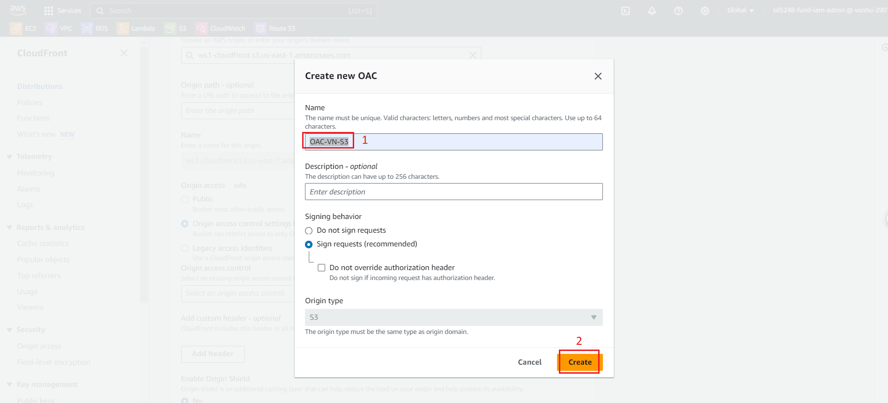Viewport: 888px width, 403px height.
Task: Open the Origin type S3 dropdown
Action: (x=453, y=317)
